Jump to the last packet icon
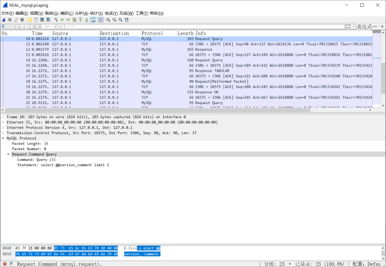The width and height of the screenshot is (386, 267). 86,20
